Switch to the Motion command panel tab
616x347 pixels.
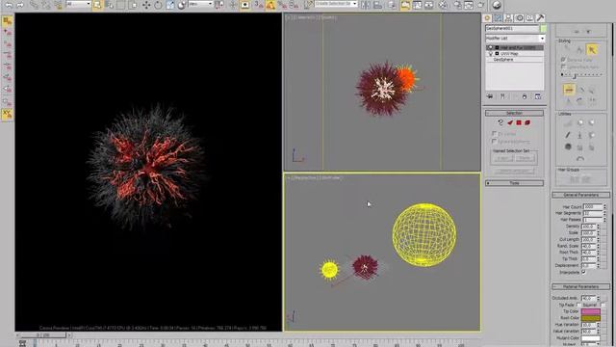tap(519, 18)
